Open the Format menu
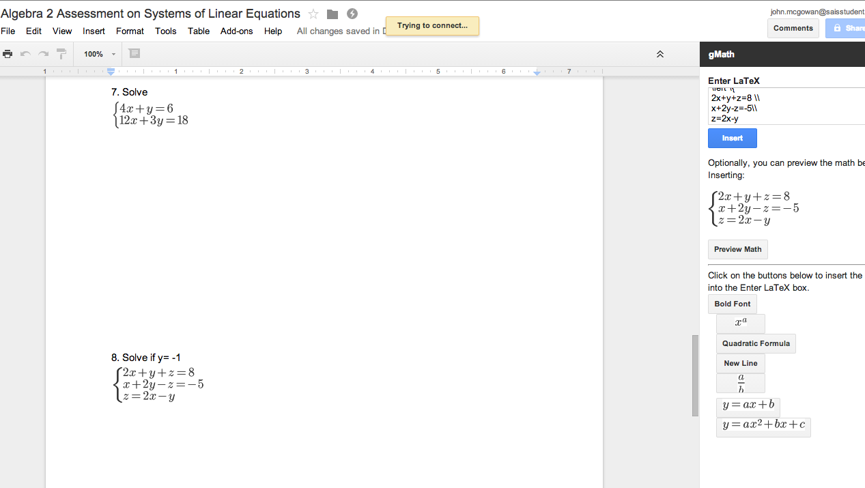 (x=130, y=31)
